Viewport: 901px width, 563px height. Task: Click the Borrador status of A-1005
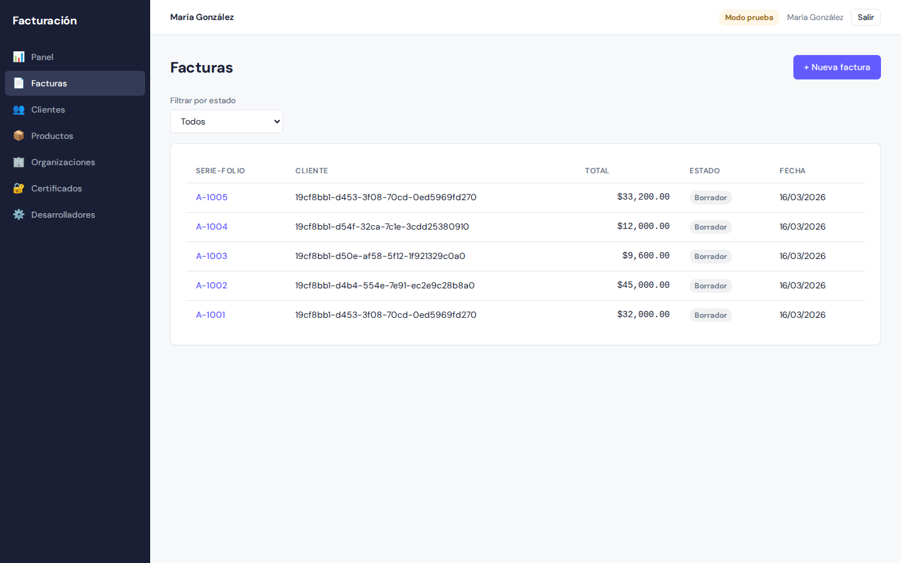point(710,198)
